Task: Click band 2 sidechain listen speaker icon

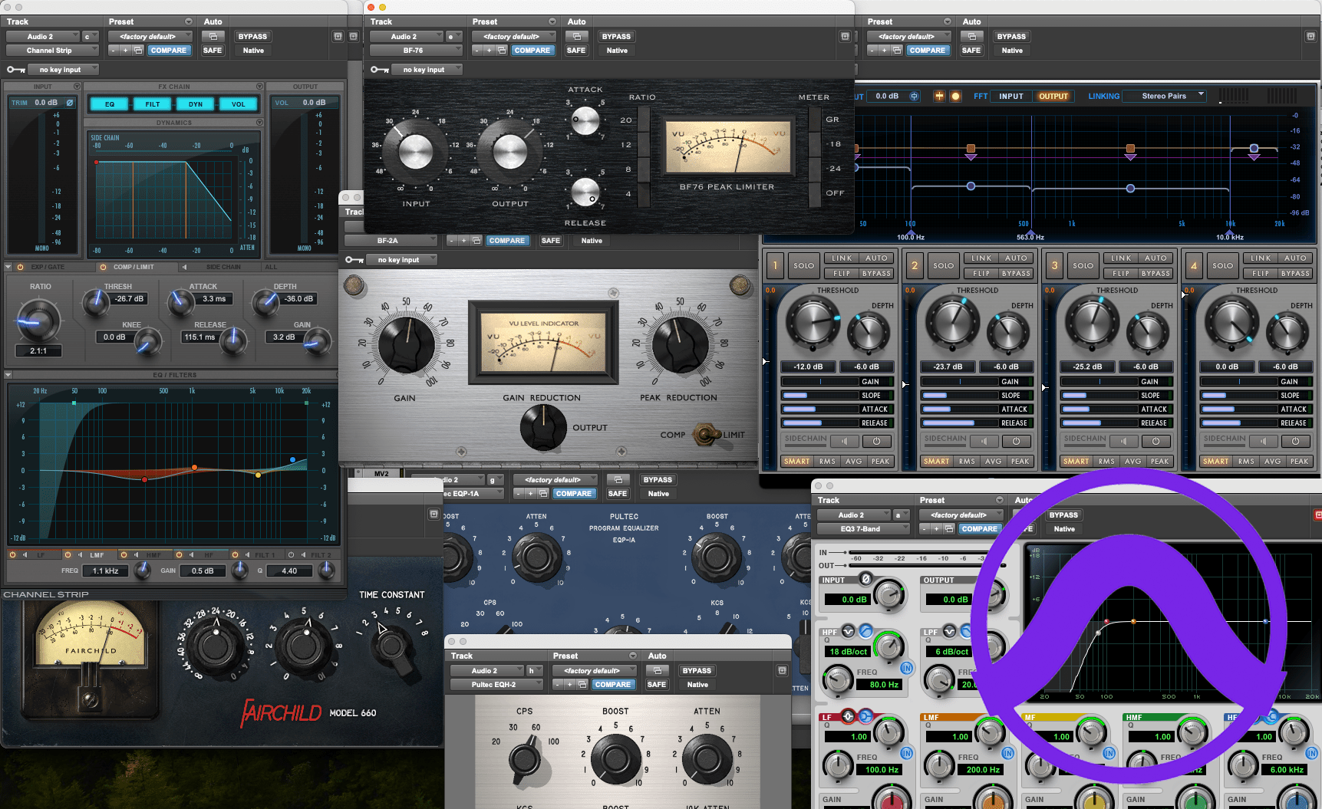Action: tap(984, 441)
